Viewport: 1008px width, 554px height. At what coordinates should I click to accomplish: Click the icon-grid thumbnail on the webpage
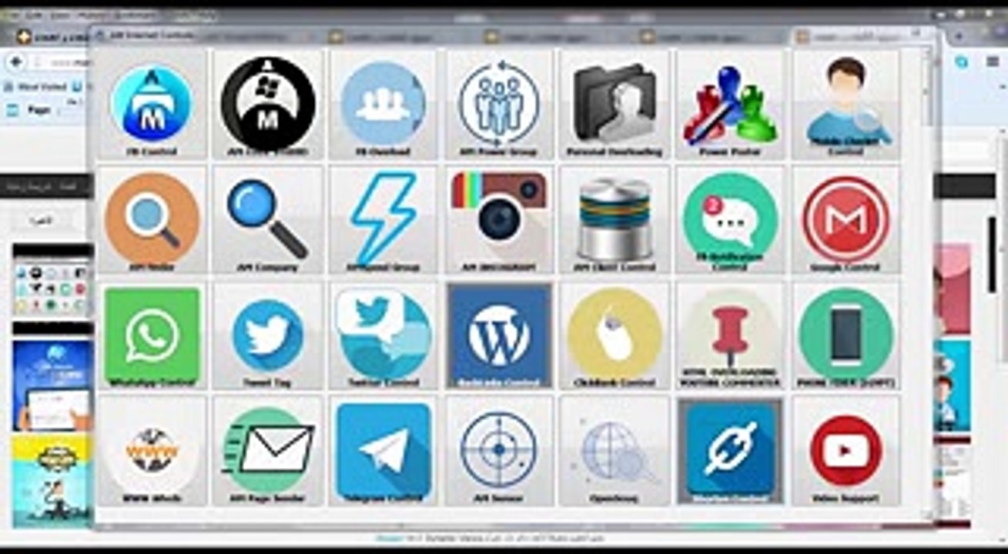[52, 287]
